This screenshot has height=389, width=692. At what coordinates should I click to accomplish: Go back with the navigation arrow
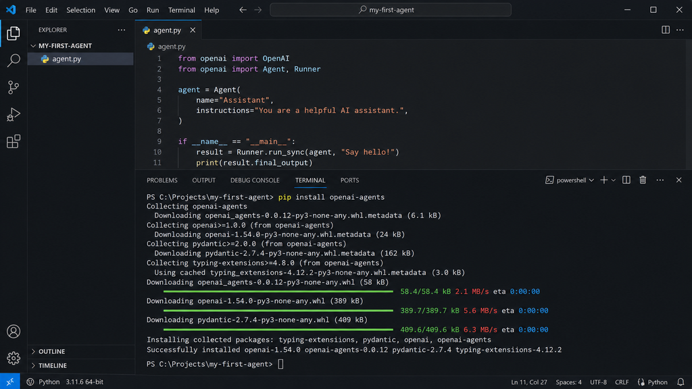[x=243, y=9]
